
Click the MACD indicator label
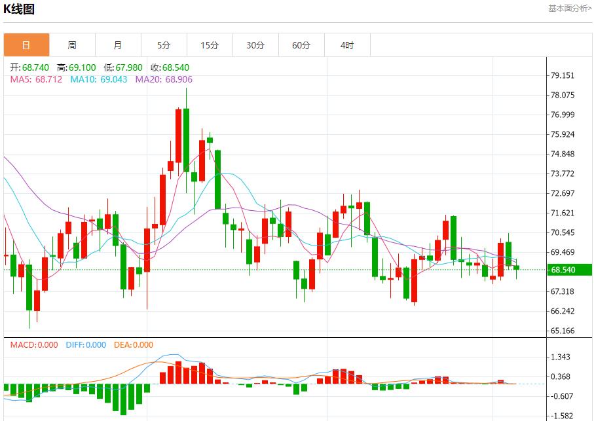click(33, 345)
